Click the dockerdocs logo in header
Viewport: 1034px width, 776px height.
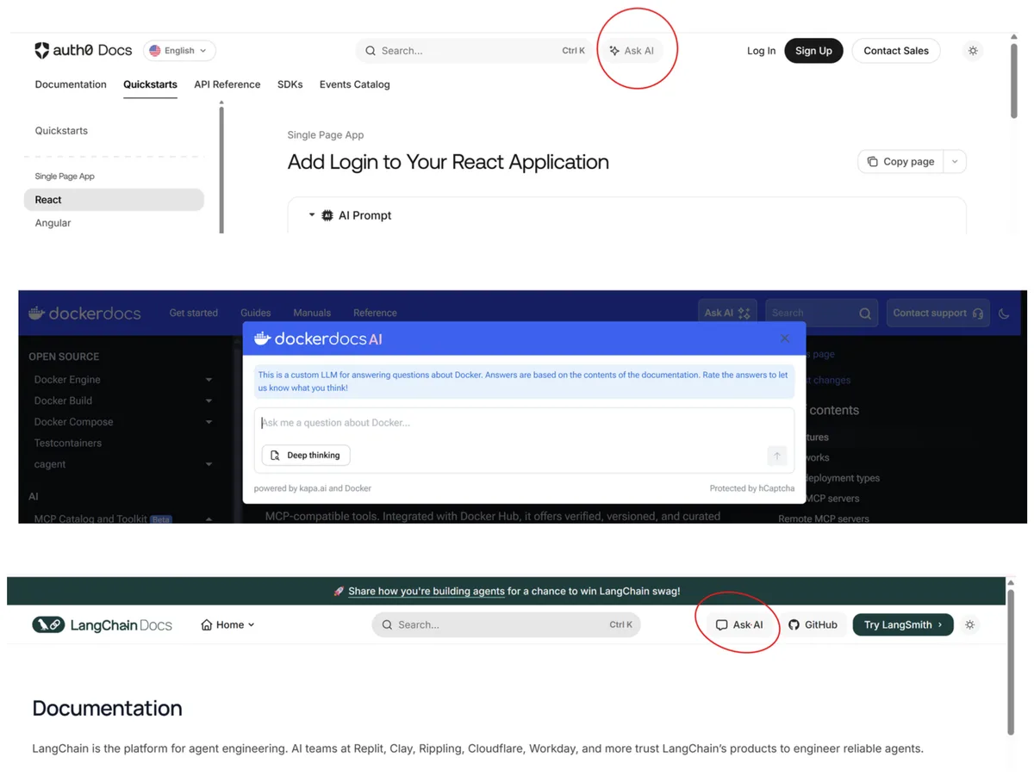click(x=84, y=314)
